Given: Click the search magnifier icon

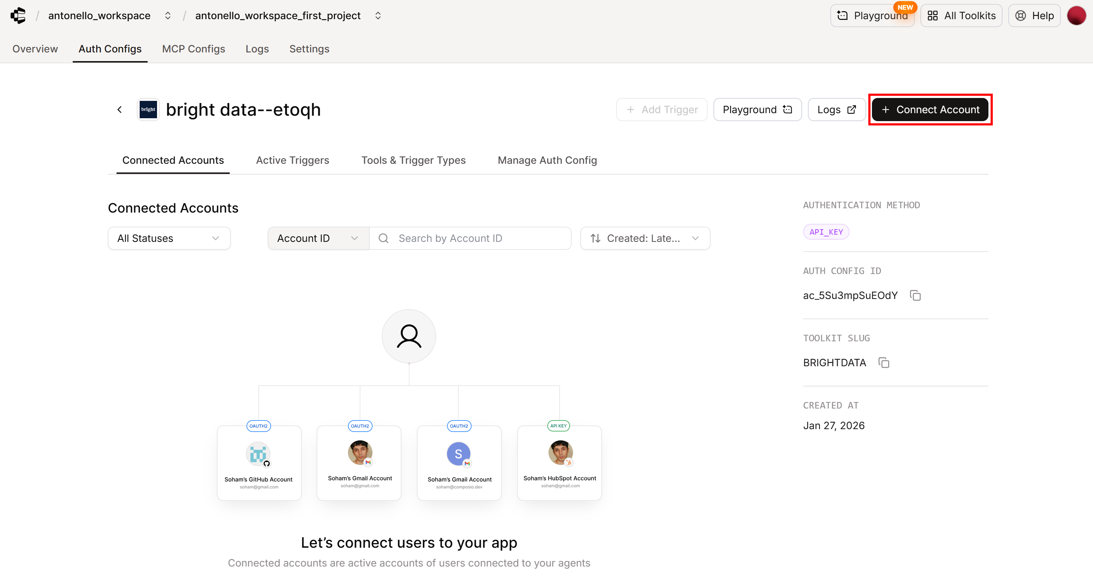Looking at the screenshot, I should pos(384,238).
